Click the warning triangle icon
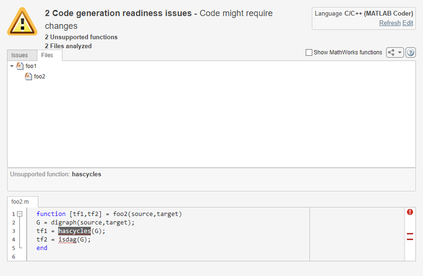The width and height of the screenshot is (423, 276). [21, 21]
